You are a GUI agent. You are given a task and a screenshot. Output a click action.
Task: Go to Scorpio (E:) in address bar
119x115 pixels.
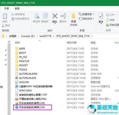click(x=28, y=36)
